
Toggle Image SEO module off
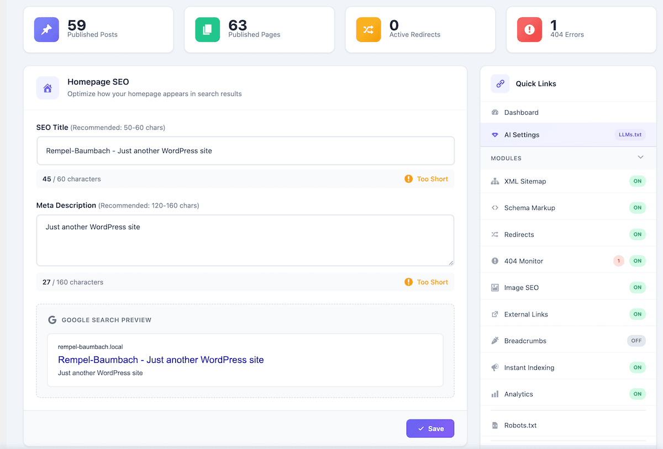pos(637,288)
